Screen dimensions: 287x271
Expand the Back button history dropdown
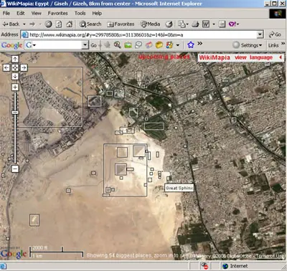pyautogui.click(x=24, y=24)
